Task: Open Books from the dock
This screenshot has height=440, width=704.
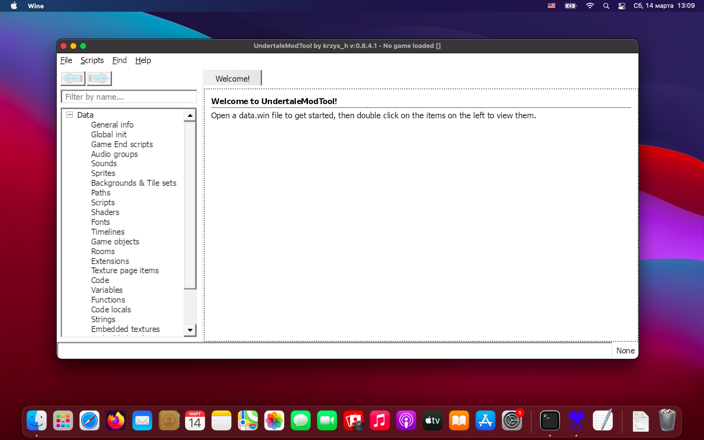Action: pyautogui.click(x=459, y=420)
